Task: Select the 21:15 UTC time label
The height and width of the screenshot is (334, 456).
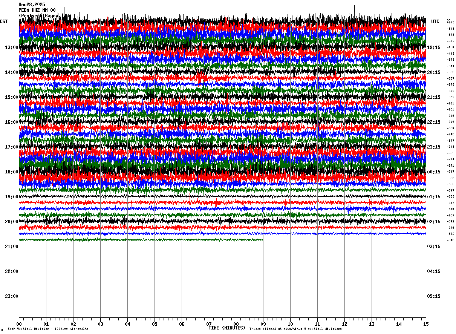Action: point(434,97)
